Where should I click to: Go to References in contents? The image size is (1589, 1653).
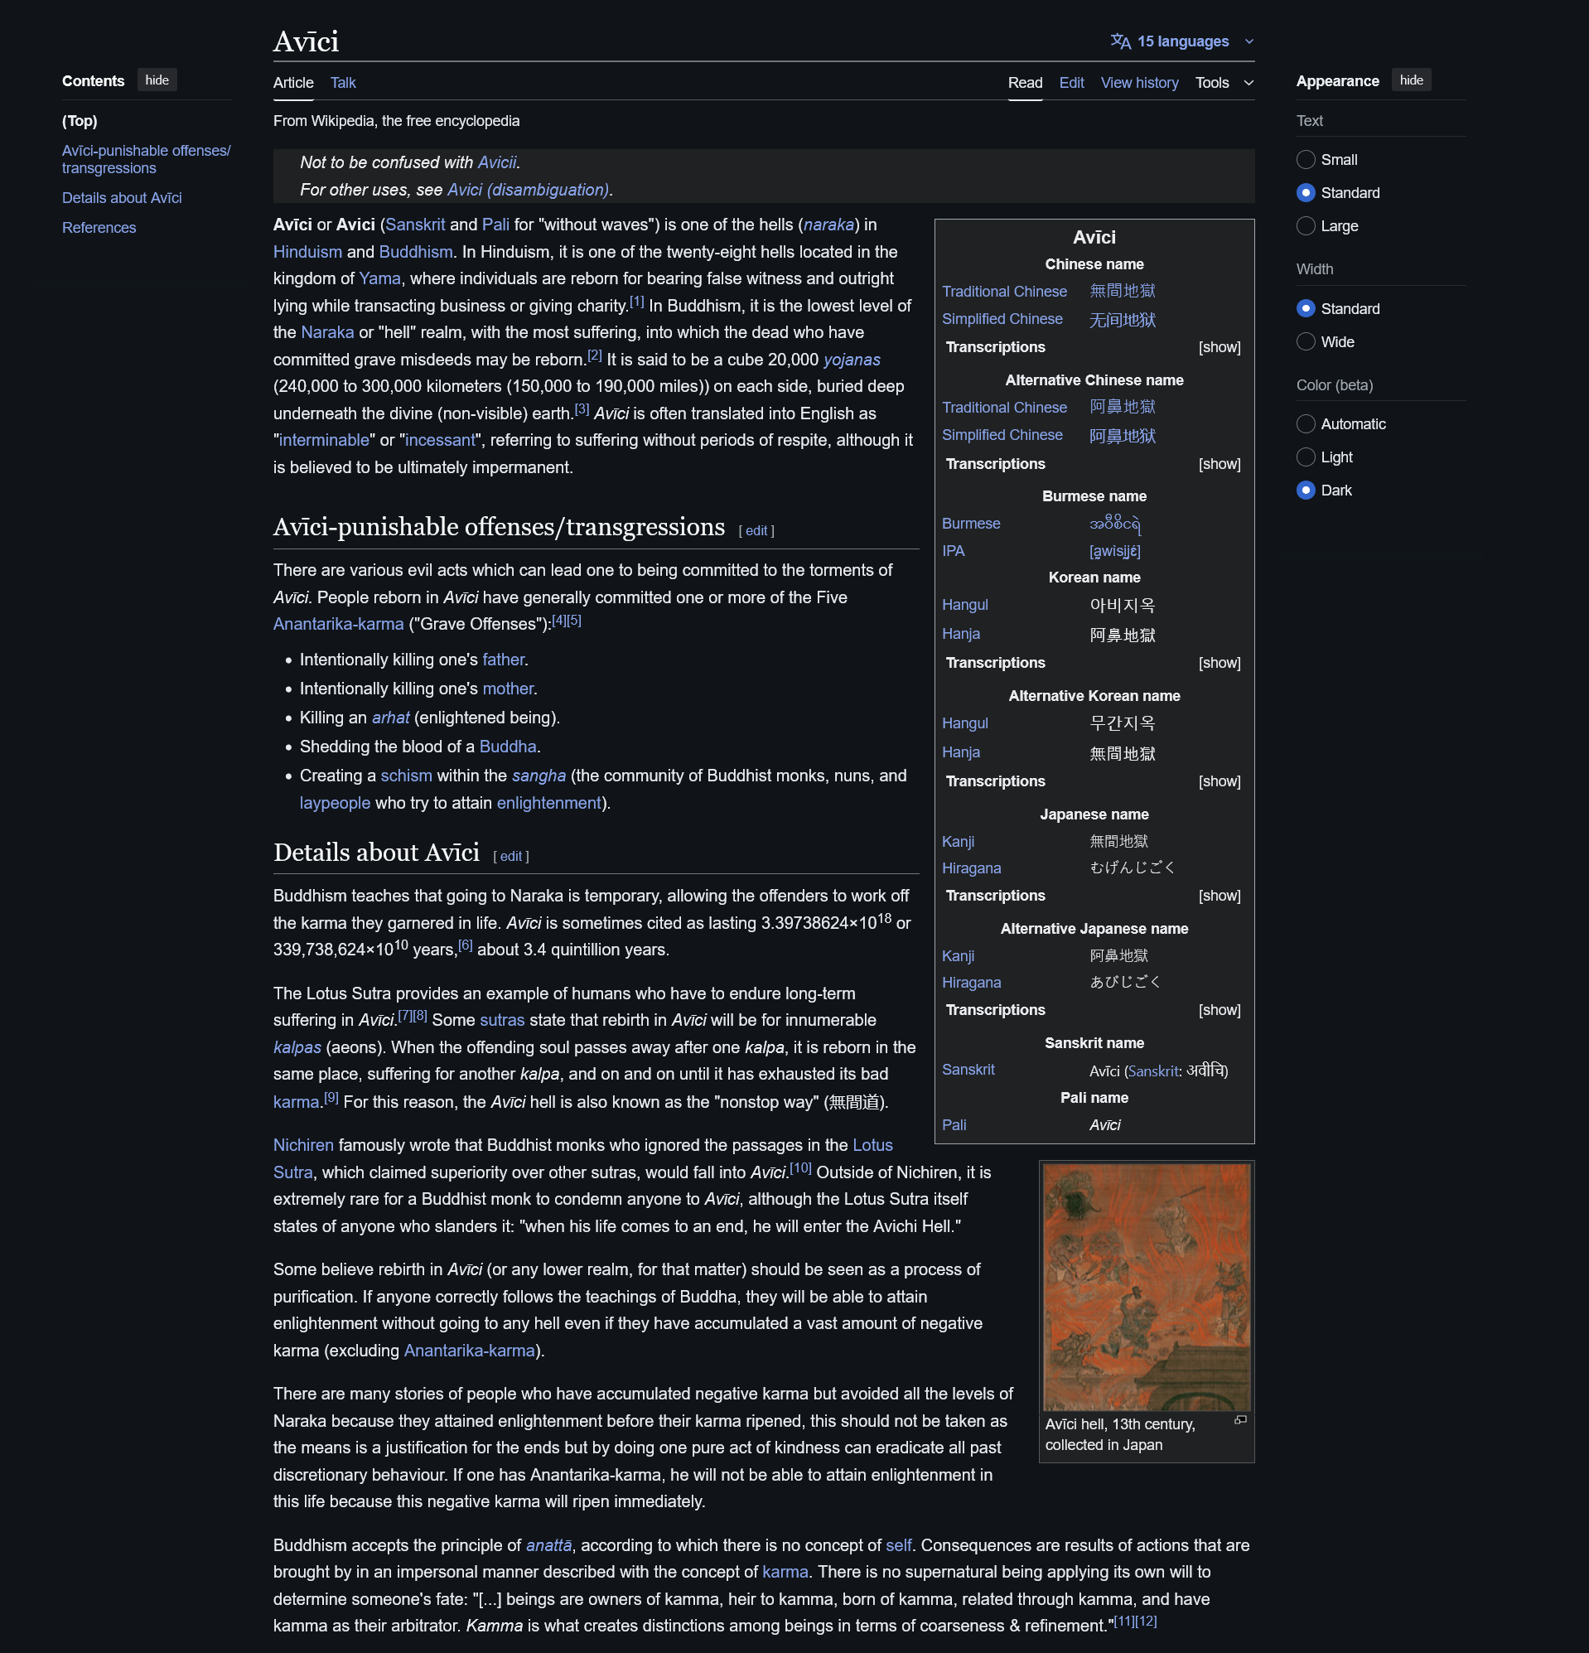tap(99, 228)
